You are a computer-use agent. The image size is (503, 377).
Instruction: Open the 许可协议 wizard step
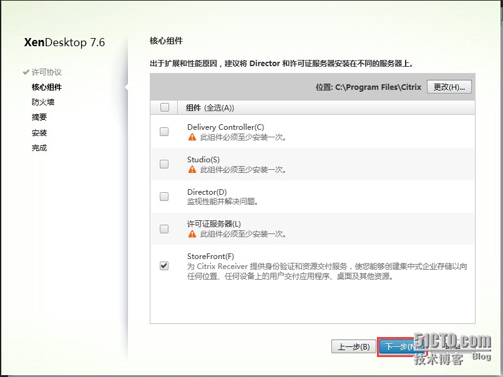coord(47,72)
